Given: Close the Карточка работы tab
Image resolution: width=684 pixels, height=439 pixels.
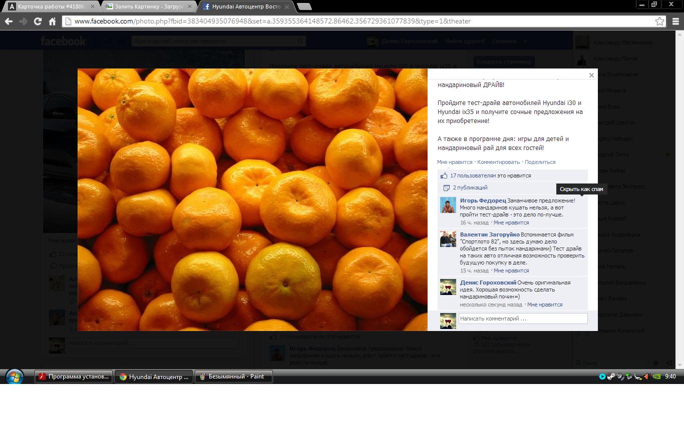Looking at the screenshot, I should (x=93, y=6).
